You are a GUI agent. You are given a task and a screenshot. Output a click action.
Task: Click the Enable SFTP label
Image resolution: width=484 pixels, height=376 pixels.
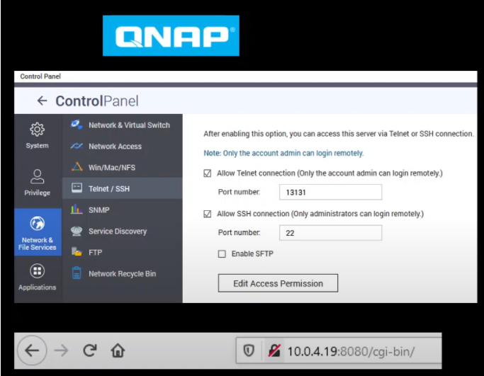click(x=252, y=253)
